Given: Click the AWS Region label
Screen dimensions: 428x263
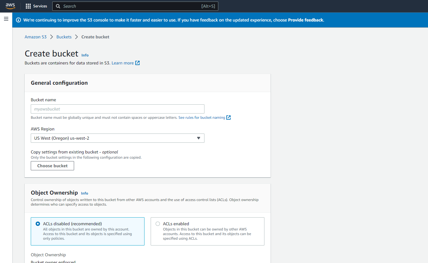Looking at the screenshot, I should click(x=42, y=129).
